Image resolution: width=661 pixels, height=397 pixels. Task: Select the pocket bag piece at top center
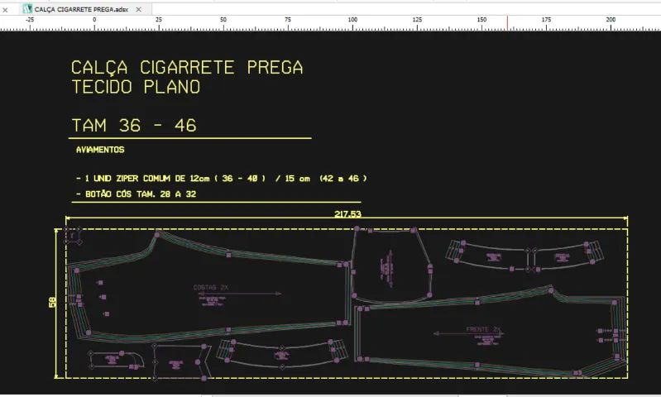(x=391, y=265)
